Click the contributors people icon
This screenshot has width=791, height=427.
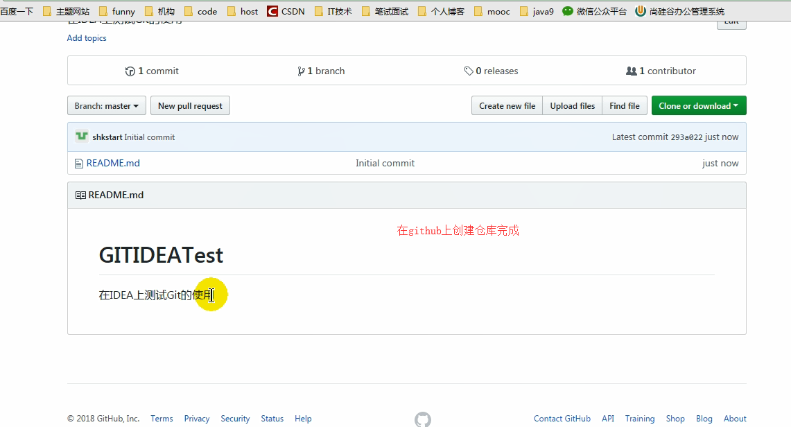coord(631,71)
